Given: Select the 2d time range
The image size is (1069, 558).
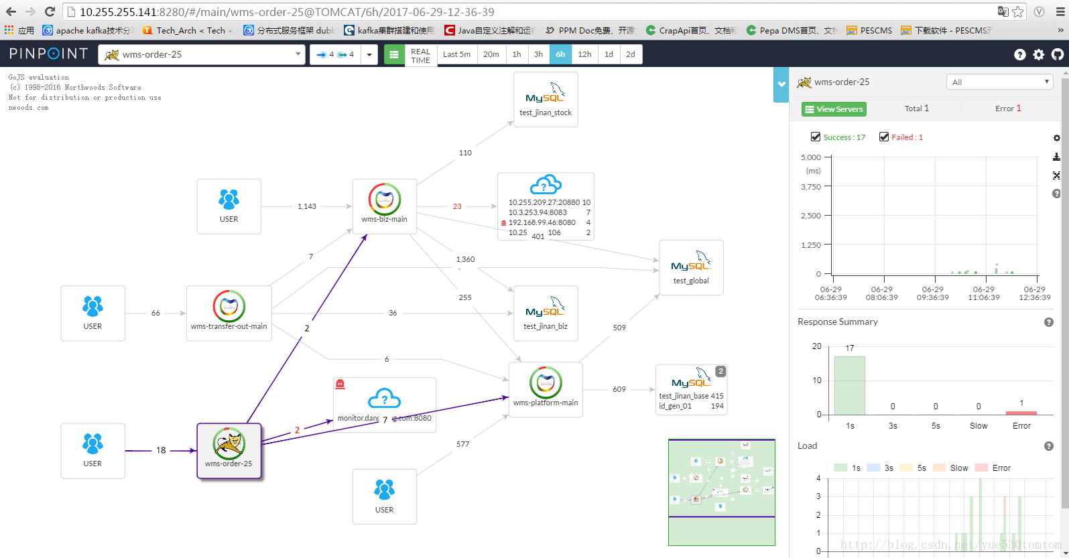Looking at the screenshot, I should coord(631,54).
